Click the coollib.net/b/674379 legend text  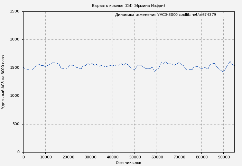coord(197,15)
